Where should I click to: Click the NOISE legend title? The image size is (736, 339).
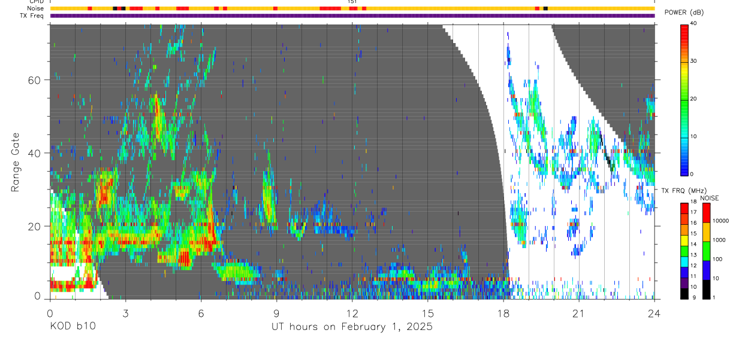(x=710, y=198)
